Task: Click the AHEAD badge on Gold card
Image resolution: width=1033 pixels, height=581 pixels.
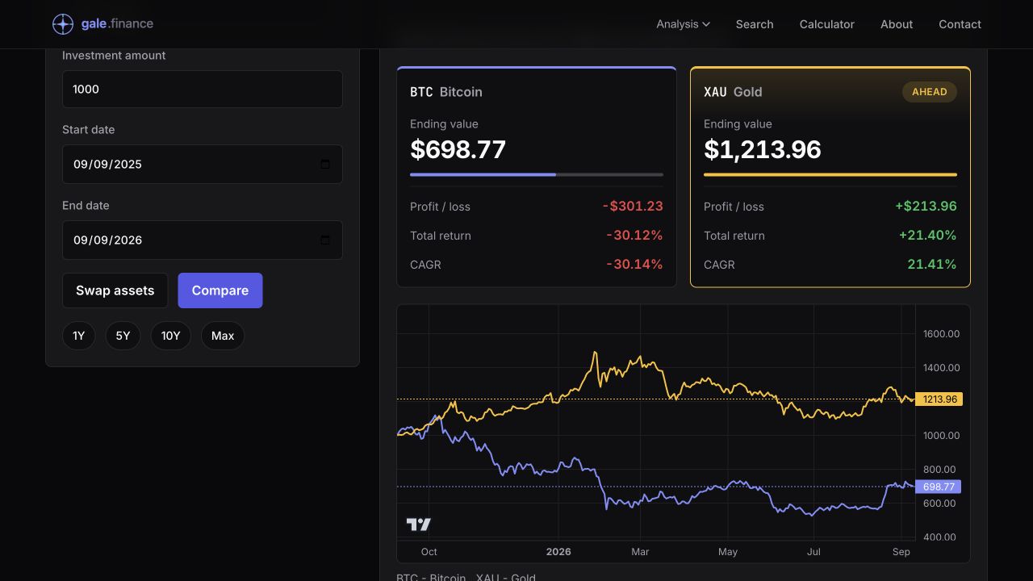Action: point(930,92)
